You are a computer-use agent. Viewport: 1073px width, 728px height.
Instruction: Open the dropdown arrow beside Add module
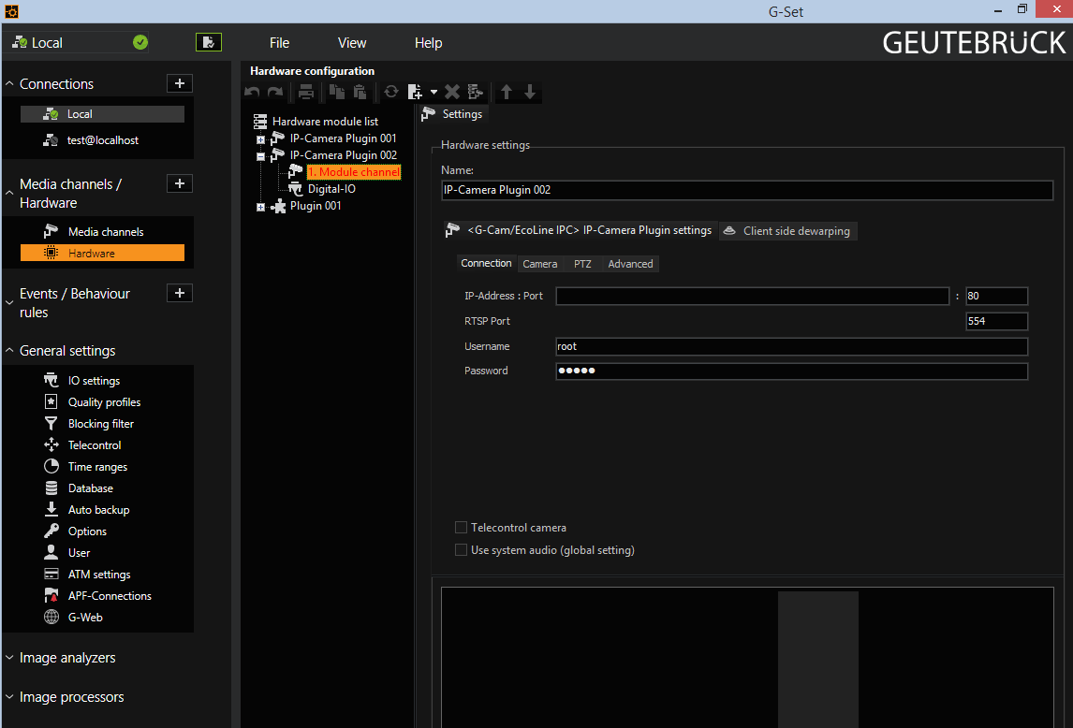coord(434,92)
